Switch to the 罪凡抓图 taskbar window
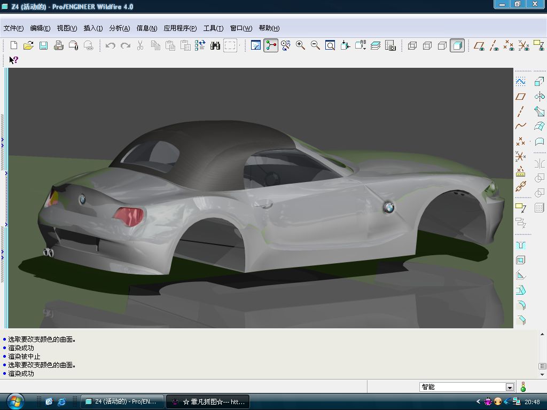The height and width of the screenshot is (410, 547). tap(208, 401)
